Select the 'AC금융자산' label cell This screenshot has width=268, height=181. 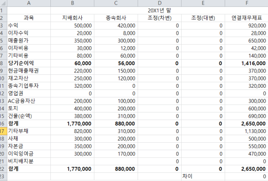click(29, 101)
